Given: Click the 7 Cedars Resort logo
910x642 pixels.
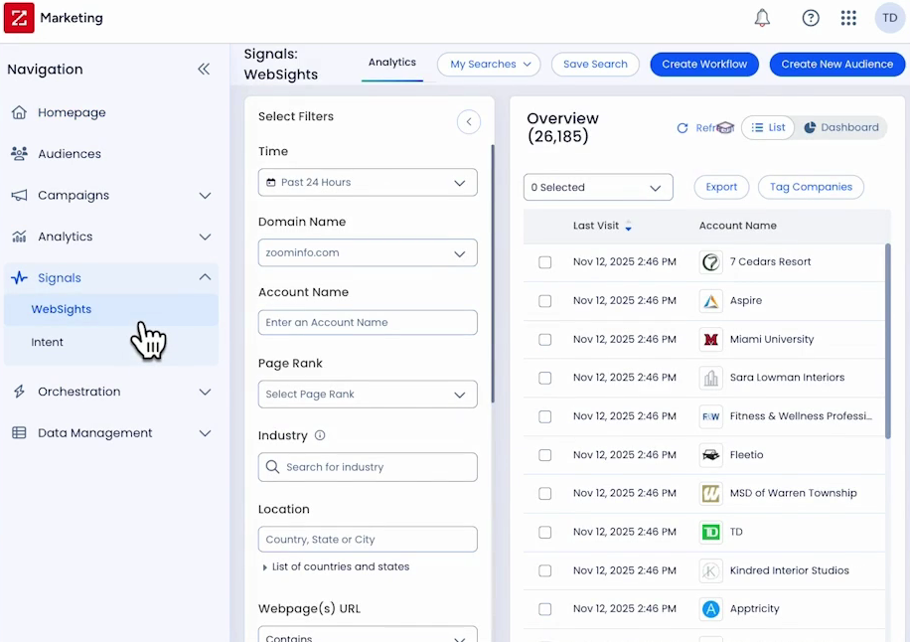Looking at the screenshot, I should (x=710, y=261).
